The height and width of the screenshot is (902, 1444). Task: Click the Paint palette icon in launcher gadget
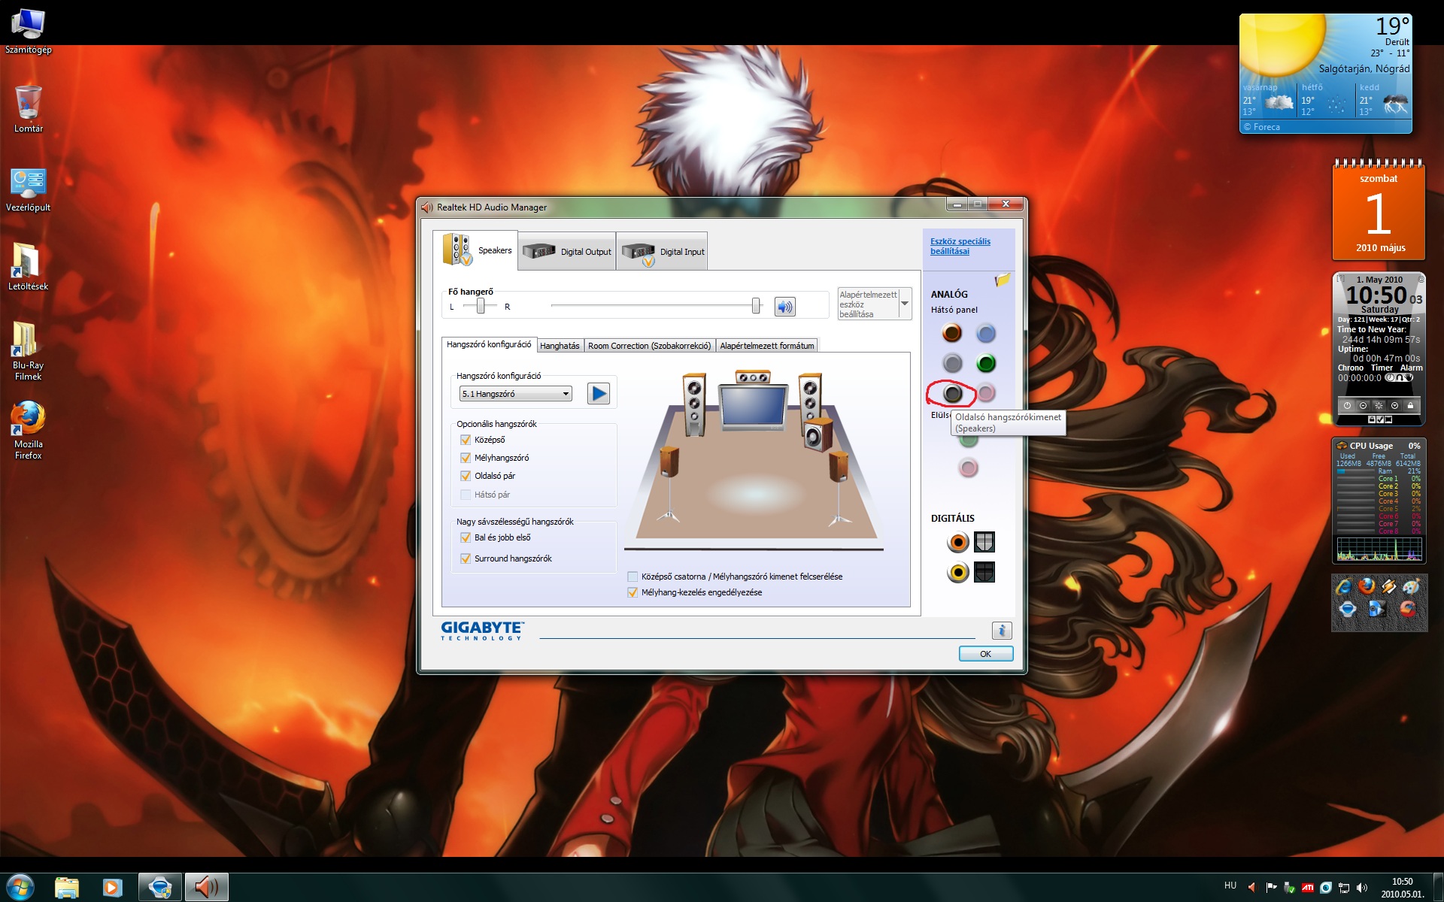(1411, 587)
